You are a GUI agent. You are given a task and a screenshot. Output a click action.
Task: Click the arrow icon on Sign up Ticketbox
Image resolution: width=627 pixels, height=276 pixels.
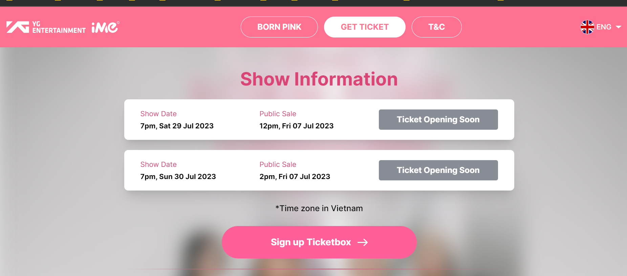[363, 242]
